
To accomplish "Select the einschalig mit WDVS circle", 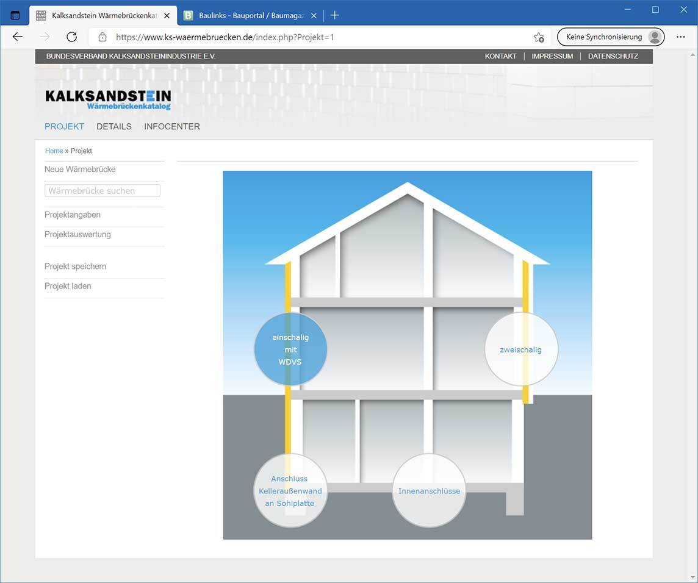I will tap(290, 349).
